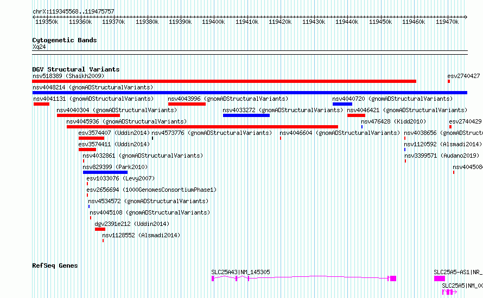Click the long red nsv4045936 variant bar
483x298 pixels.
[202, 127]
